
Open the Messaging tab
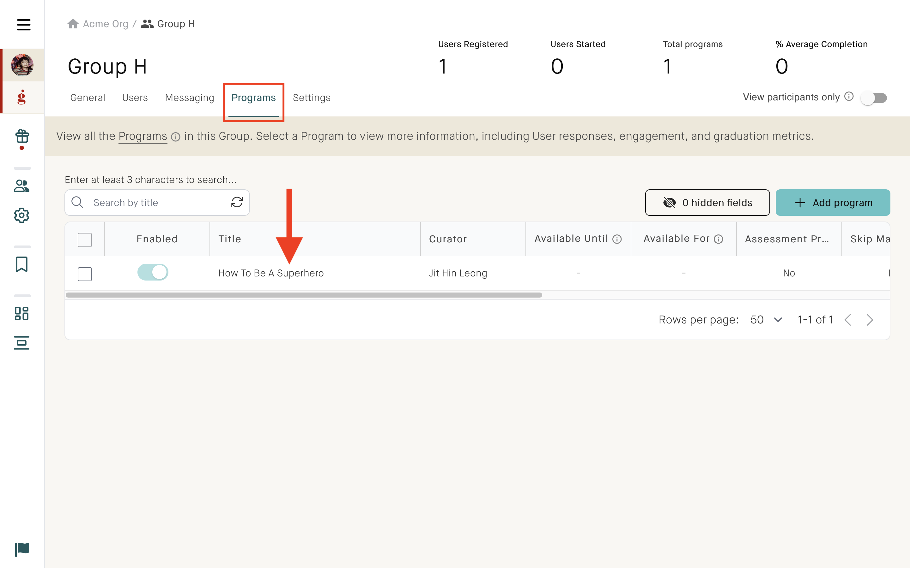(x=190, y=97)
